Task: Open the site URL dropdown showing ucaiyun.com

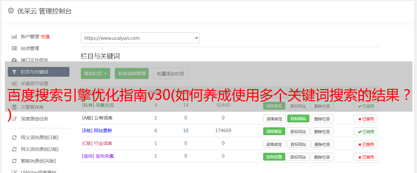Action: tap(140, 38)
